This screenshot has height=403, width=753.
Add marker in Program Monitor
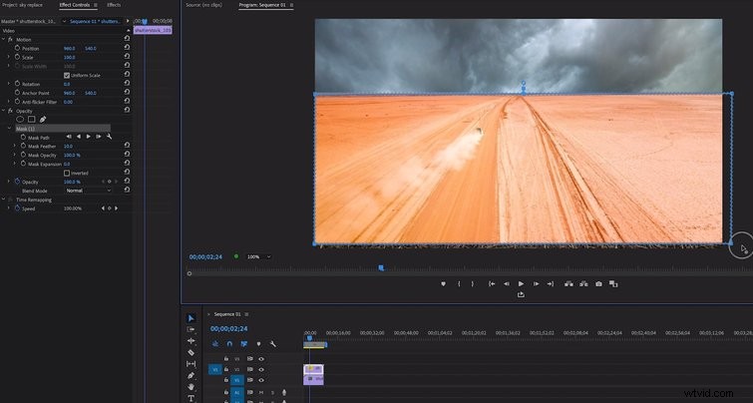click(x=443, y=284)
